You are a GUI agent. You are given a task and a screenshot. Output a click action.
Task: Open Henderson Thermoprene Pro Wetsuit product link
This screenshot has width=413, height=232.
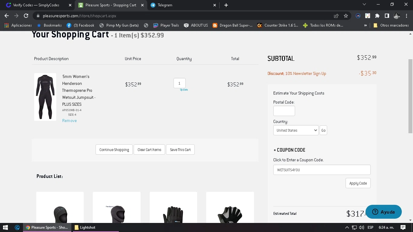tap(79, 90)
